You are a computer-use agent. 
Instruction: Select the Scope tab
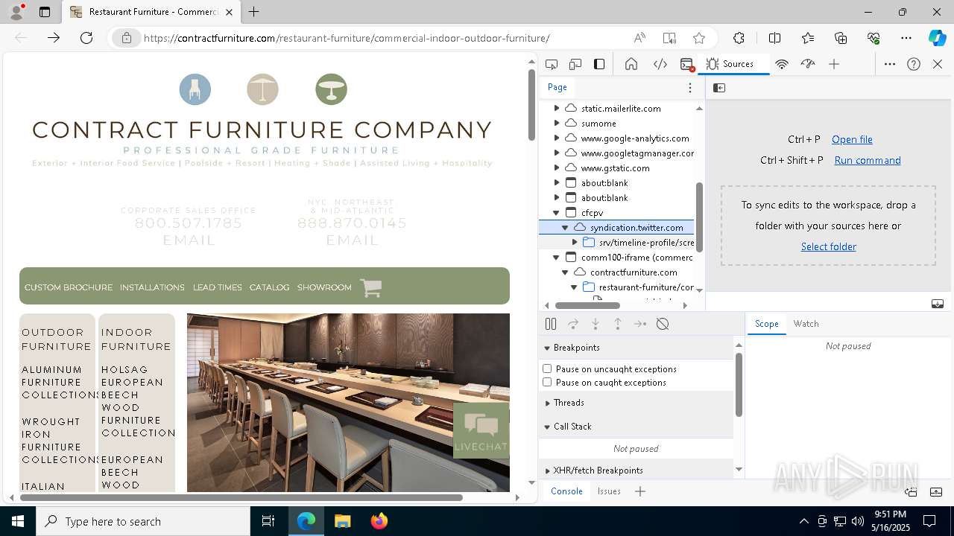766,324
